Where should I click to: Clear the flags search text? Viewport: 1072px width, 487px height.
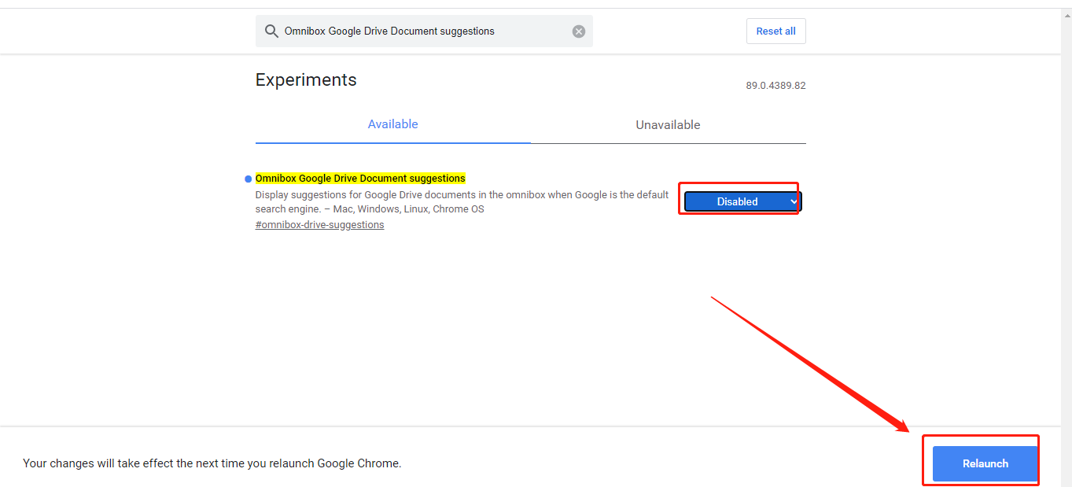579,31
